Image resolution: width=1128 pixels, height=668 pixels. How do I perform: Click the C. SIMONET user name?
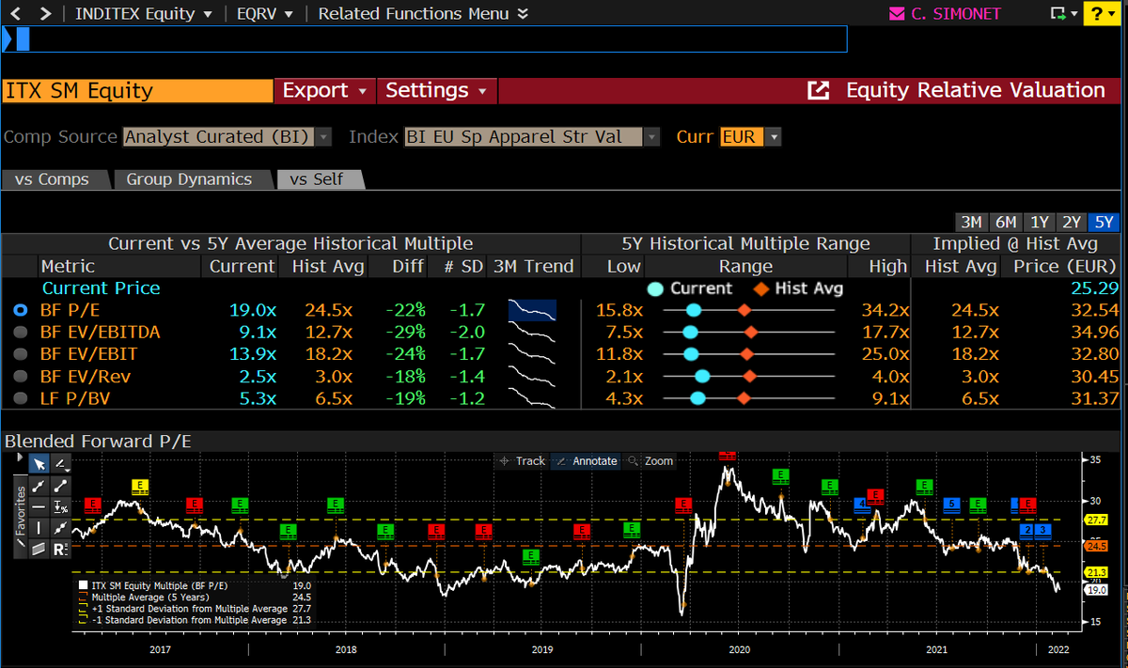[x=956, y=14]
